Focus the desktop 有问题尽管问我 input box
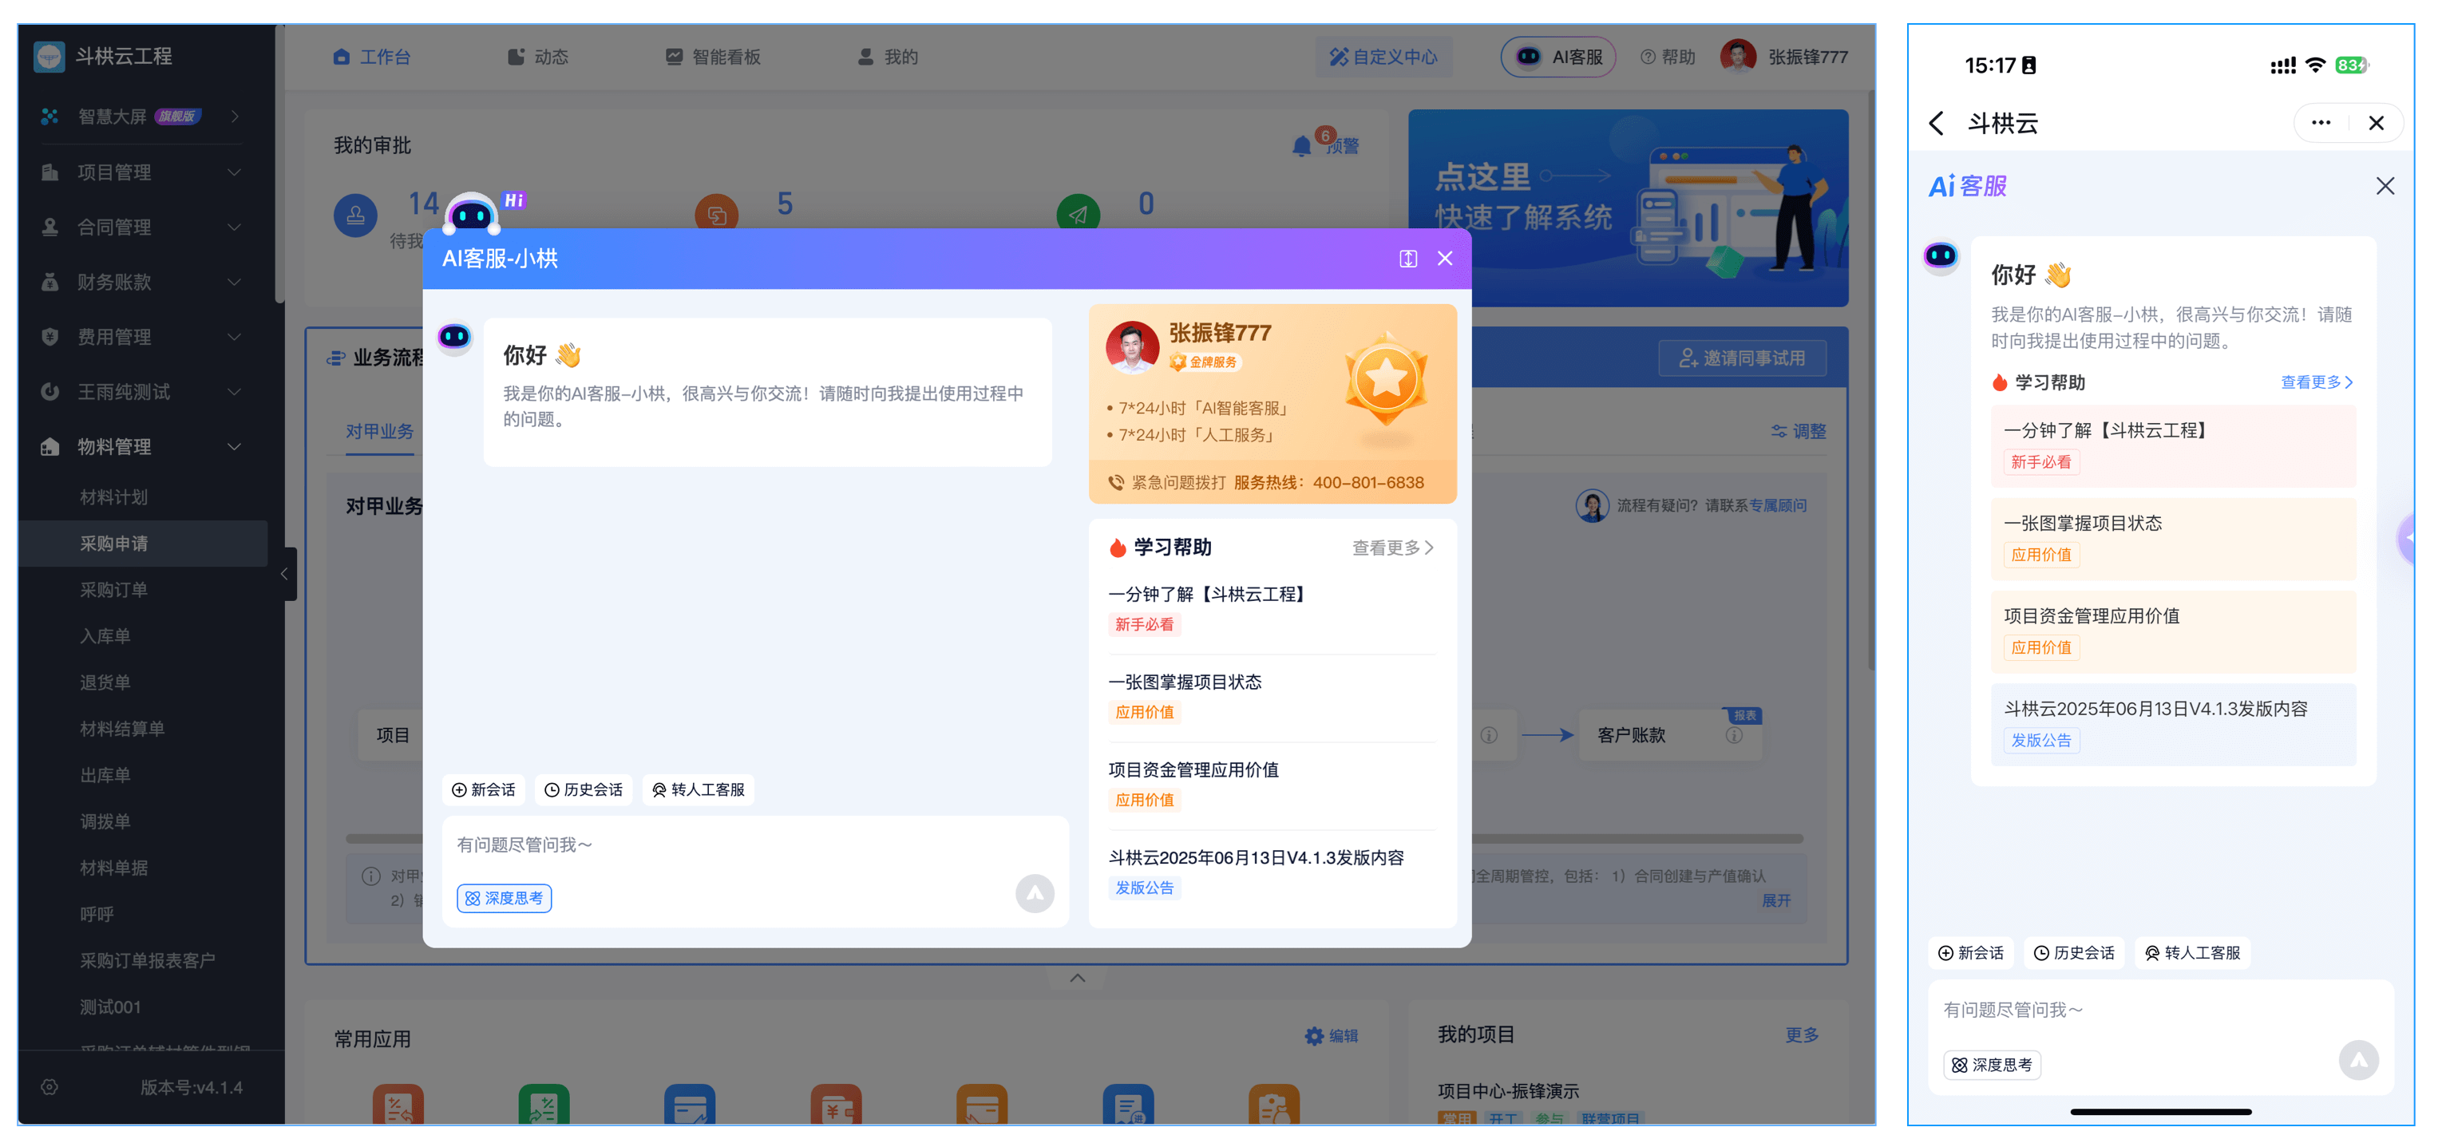 756,846
